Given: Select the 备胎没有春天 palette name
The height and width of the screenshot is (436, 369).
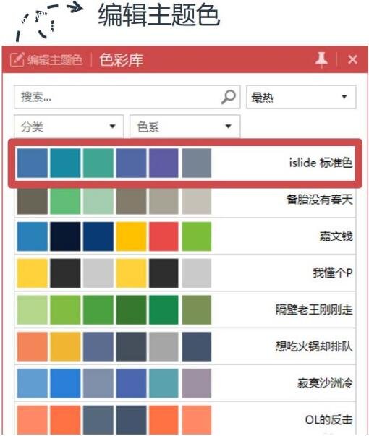Looking at the screenshot, I should (x=320, y=200).
